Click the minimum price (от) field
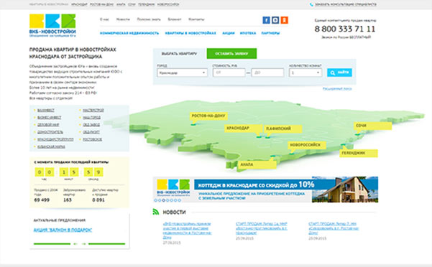Image resolution: width=432 pixels, height=267 pixels. pyautogui.click(x=229, y=73)
